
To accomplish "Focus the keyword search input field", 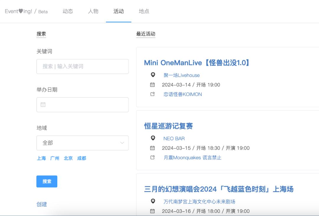I will pyautogui.click(x=82, y=66).
